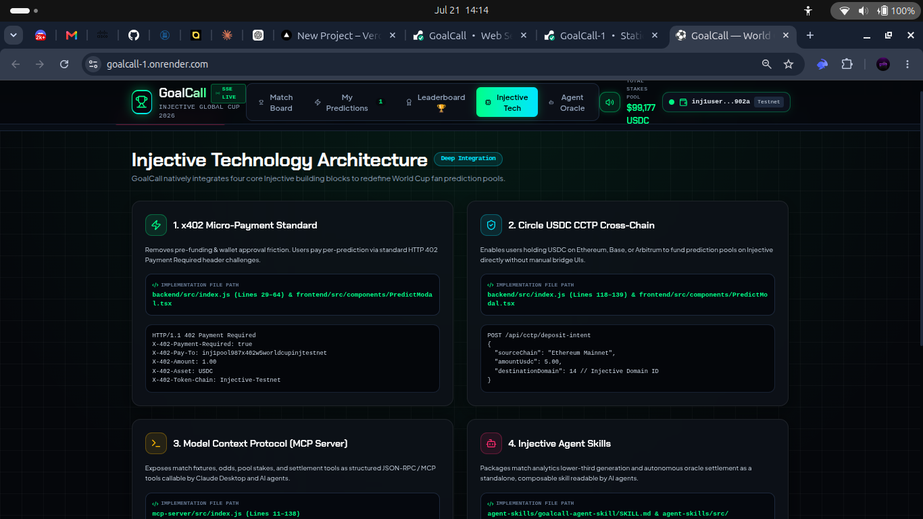Image resolution: width=923 pixels, height=519 pixels.
Task: Click the MCP Server terminal icon
Action: (x=156, y=443)
